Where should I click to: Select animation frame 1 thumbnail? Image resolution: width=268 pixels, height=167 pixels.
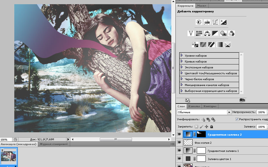coord(8,156)
